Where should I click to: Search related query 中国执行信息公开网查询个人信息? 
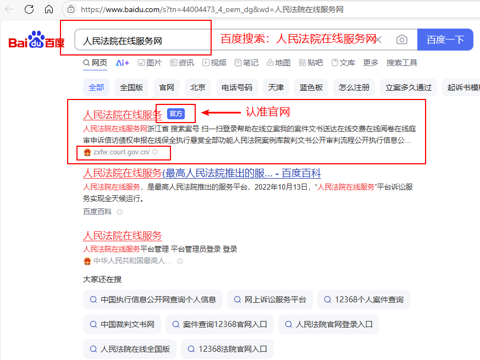coord(153,300)
